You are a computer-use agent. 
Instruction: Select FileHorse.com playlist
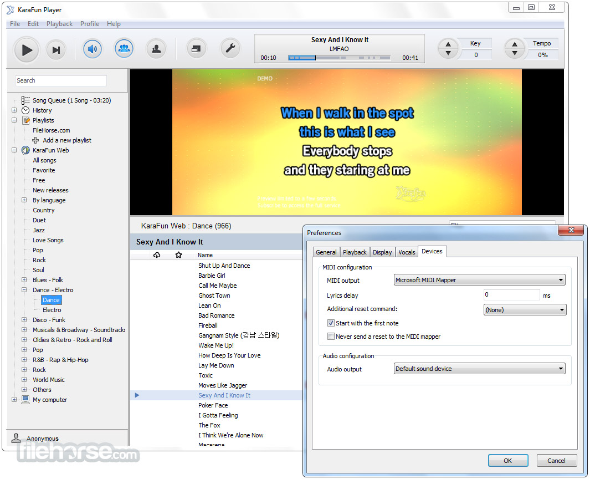click(51, 130)
